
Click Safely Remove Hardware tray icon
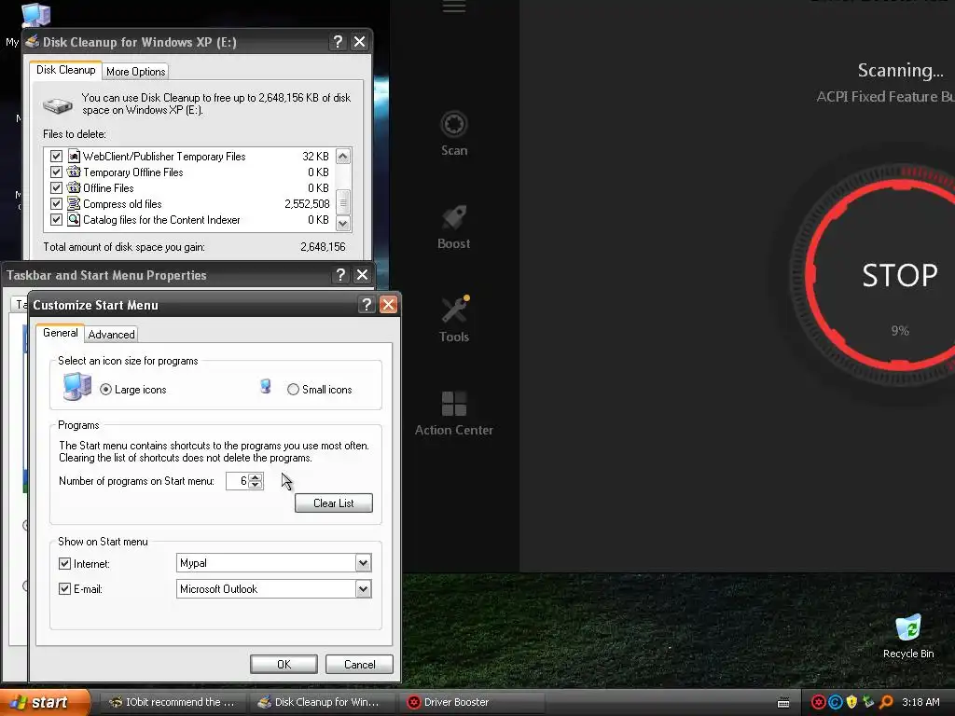868,702
